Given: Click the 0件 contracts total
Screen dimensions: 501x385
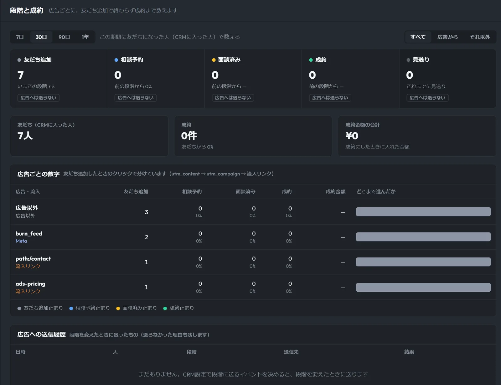Looking at the screenshot, I should click(189, 136).
